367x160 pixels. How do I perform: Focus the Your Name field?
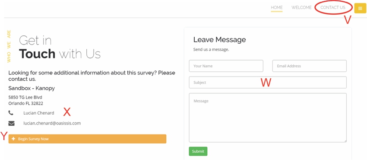pos(226,66)
